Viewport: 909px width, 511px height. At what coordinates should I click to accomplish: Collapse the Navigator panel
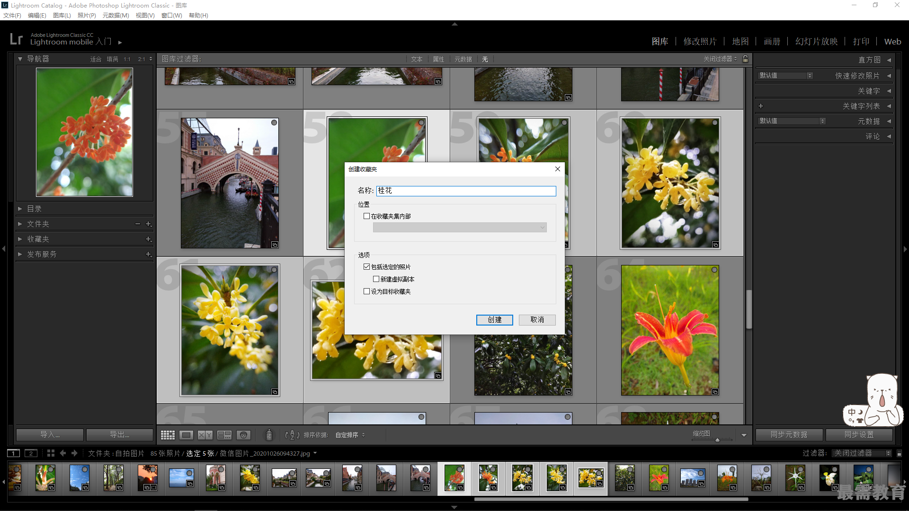(x=20, y=59)
